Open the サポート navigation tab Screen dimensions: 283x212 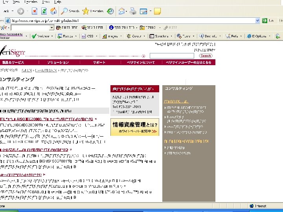[x=99, y=62]
